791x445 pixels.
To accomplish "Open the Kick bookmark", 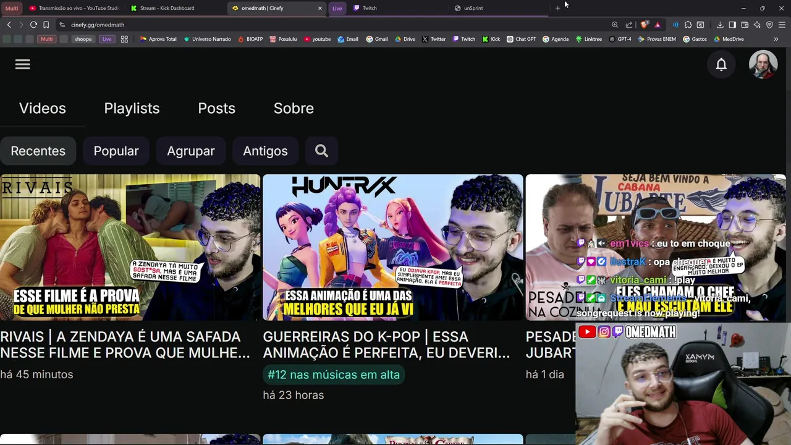I will [491, 39].
